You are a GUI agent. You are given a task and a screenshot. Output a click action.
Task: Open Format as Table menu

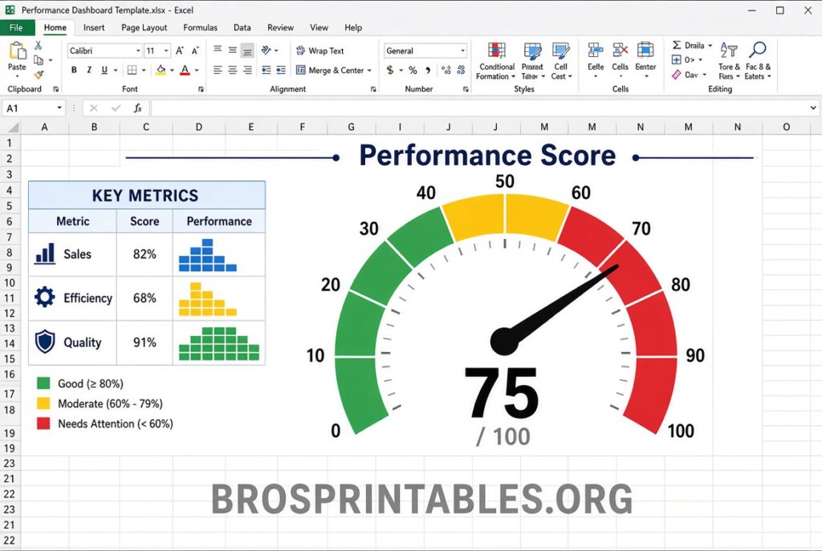coord(533,61)
